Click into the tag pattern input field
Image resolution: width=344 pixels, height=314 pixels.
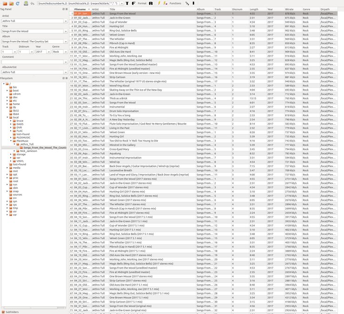coord(79,4)
